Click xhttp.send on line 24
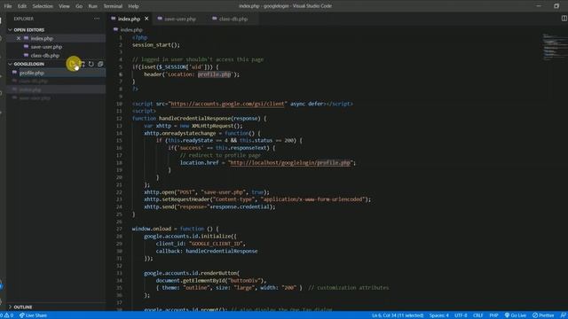The width and height of the screenshot is (568, 319). tap(159, 206)
